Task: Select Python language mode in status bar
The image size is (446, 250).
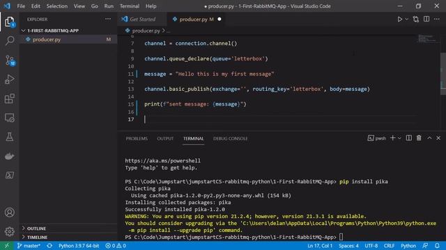Action: click(x=408, y=246)
